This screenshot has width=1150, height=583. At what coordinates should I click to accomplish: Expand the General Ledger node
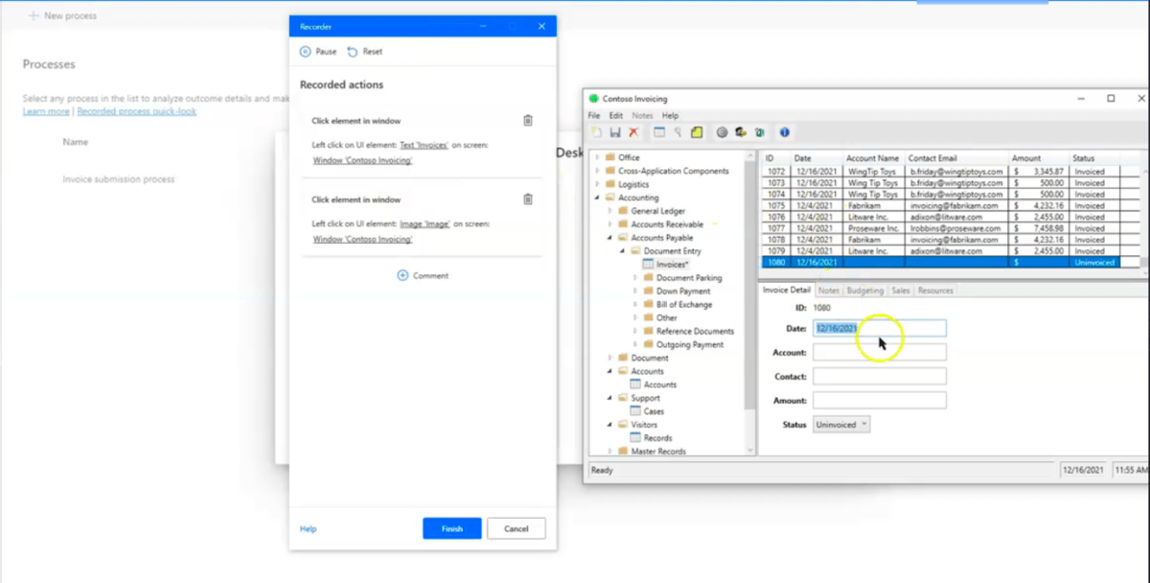click(x=609, y=211)
